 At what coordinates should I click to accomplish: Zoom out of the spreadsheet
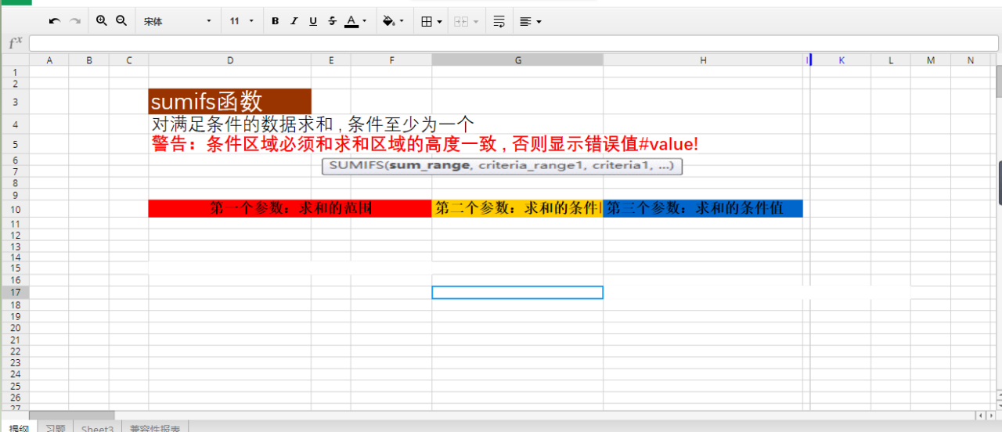[121, 21]
